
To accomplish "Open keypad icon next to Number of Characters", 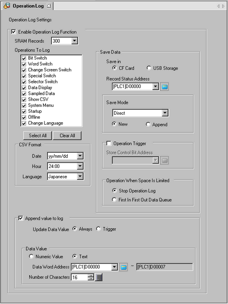I will tap(99, 277).
